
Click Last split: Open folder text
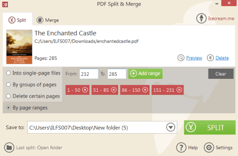[39, 147]
